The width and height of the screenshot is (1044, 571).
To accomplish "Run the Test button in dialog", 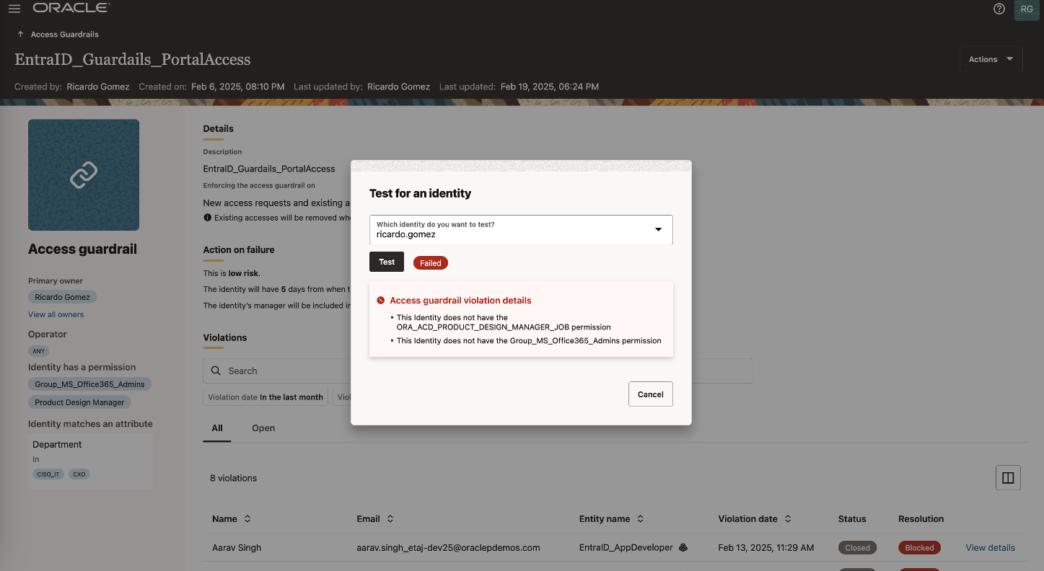I will tap(387, 262).
